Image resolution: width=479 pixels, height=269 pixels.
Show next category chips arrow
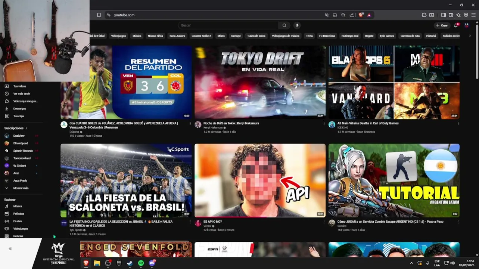pos(470,36)
